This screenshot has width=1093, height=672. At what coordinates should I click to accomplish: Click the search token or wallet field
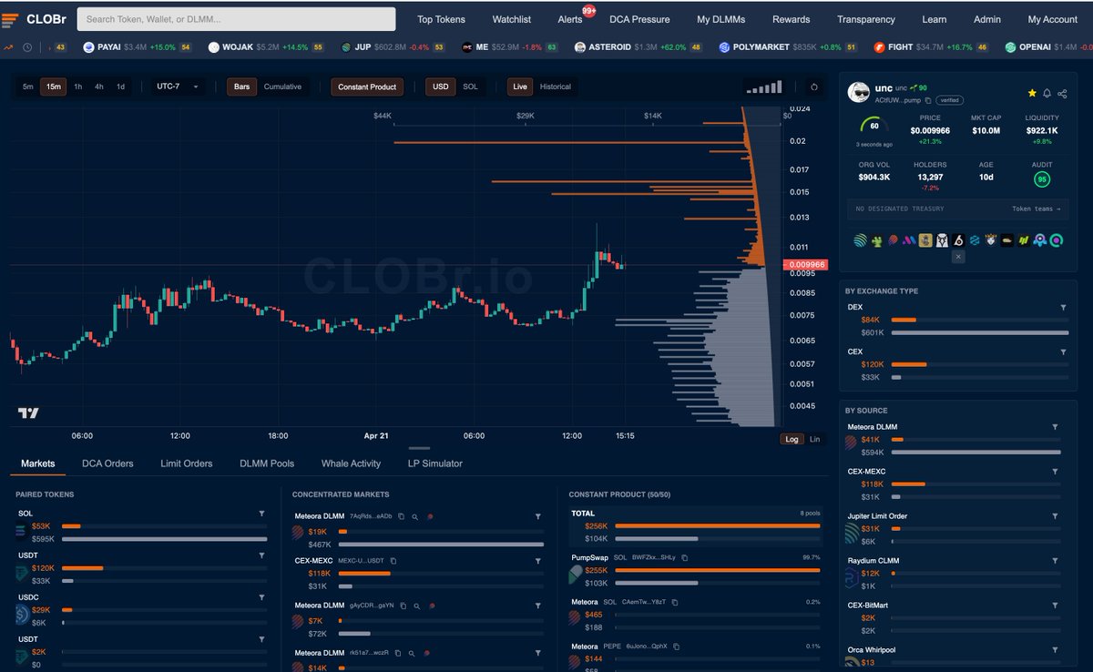[237, 19]
